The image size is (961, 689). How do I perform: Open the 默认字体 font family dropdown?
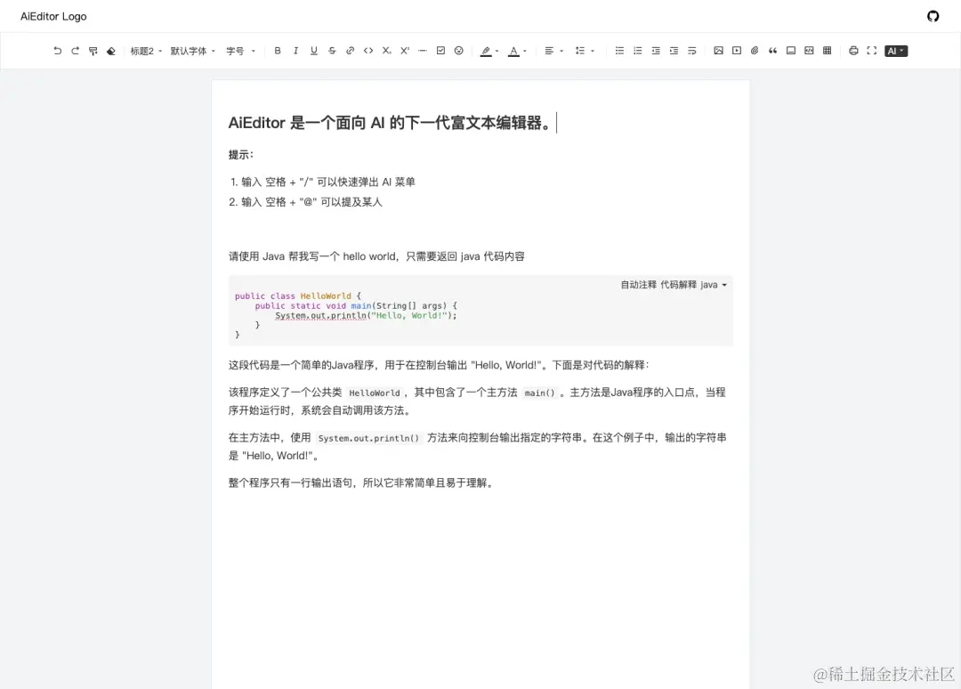(x=192, y=51)
